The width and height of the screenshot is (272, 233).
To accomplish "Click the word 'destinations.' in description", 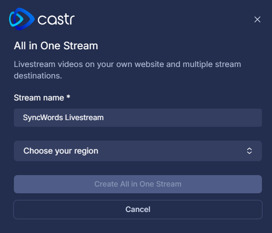I will coord(38,76).
